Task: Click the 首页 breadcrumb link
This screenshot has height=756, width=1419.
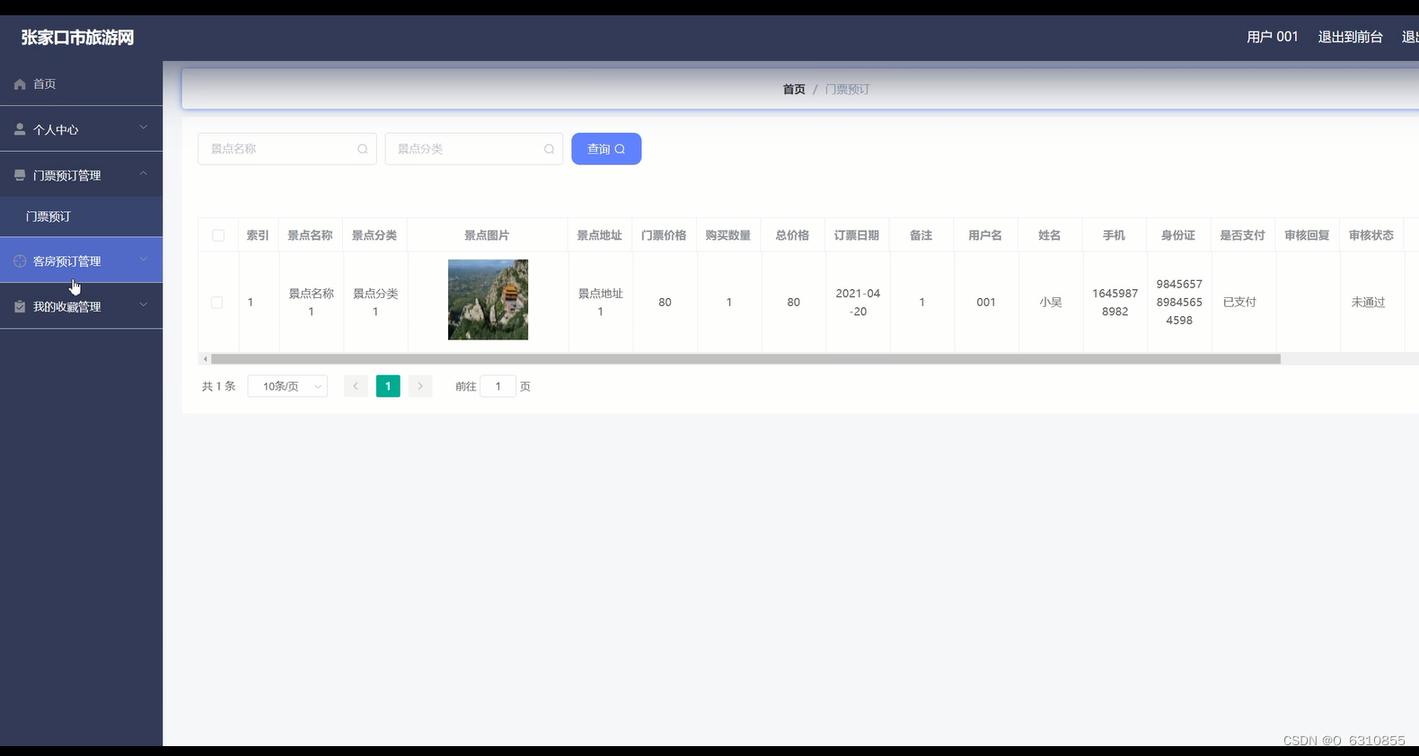Action: [794, 90]
